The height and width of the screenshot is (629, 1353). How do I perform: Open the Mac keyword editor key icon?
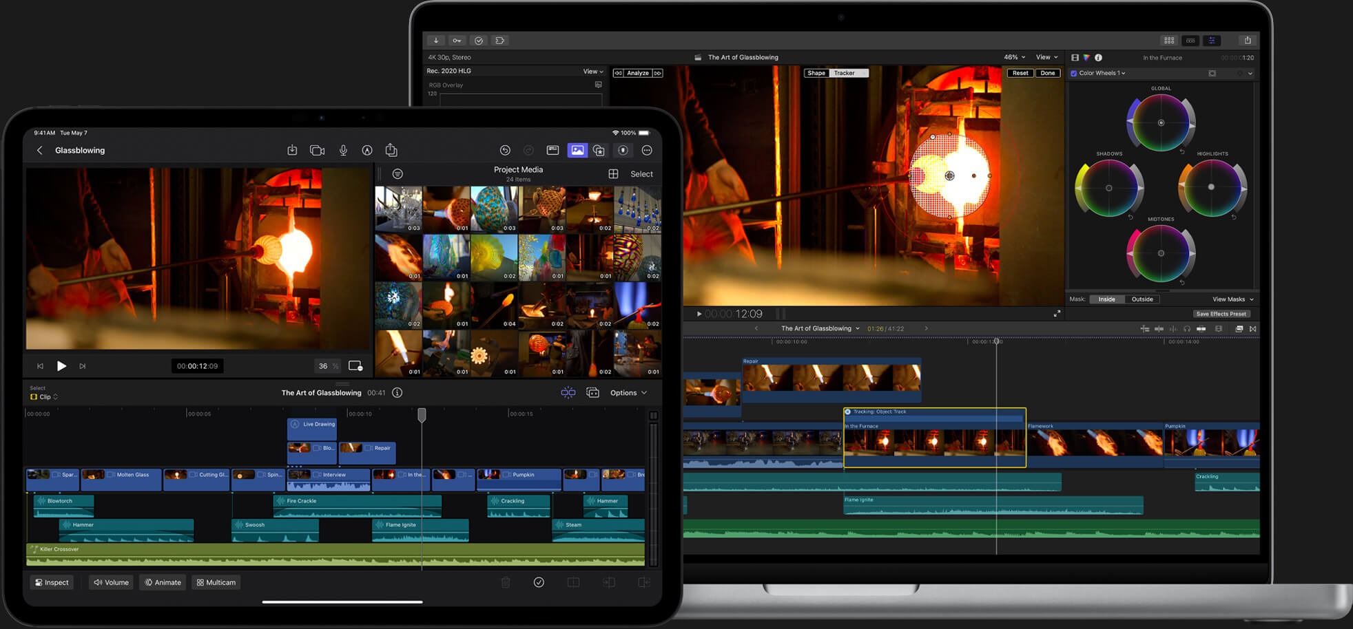pos(457,41)
